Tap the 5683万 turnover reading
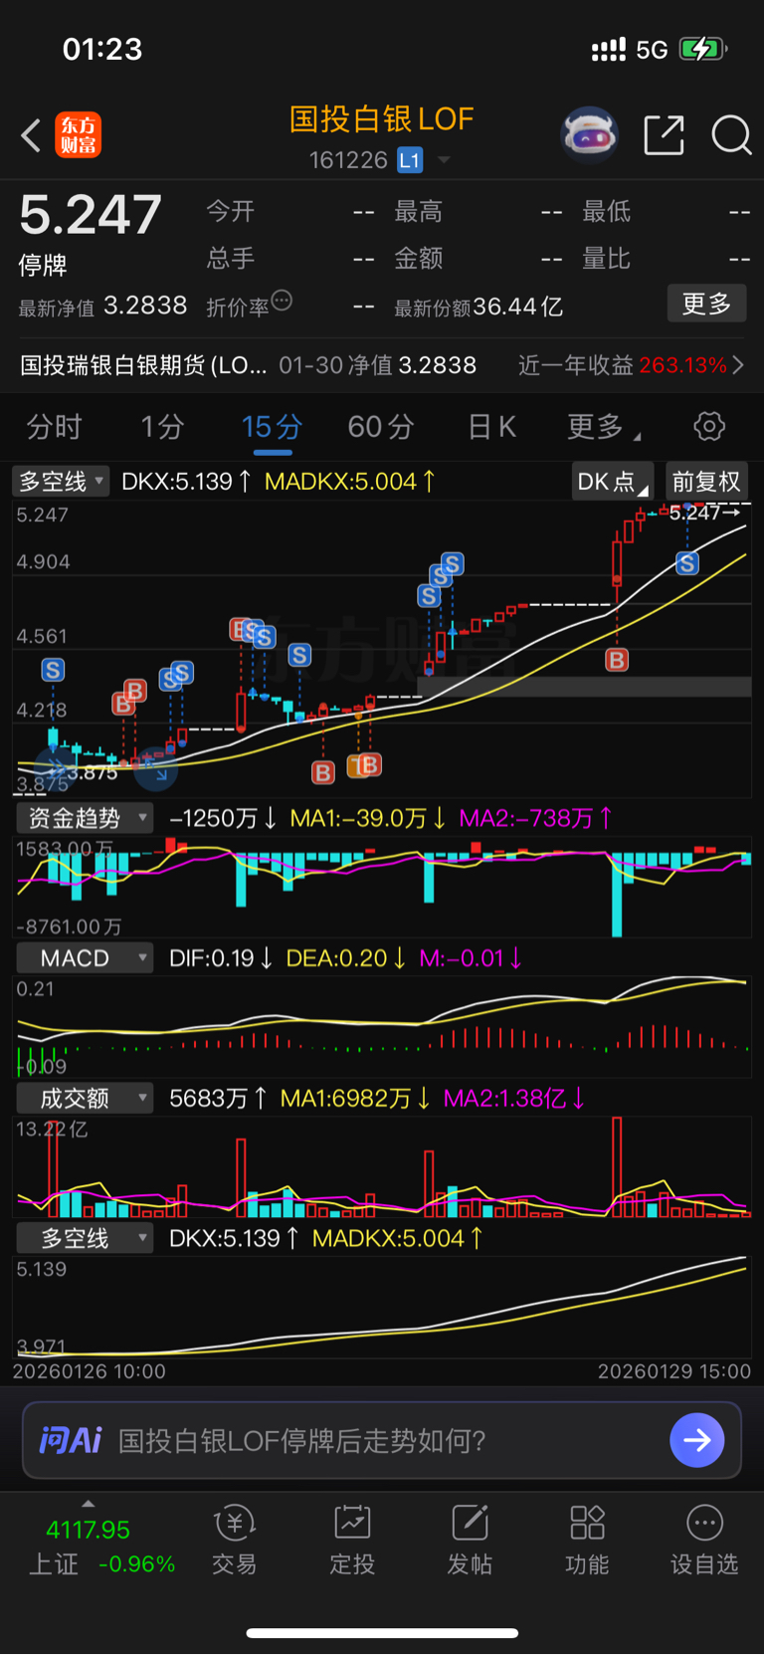Screen dimensions: 764x1655 (218, 1099)
